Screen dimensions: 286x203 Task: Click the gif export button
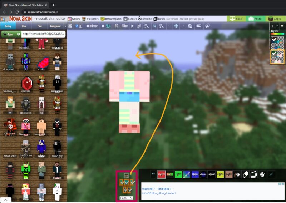pyautogui.click(x=139, y=26)
